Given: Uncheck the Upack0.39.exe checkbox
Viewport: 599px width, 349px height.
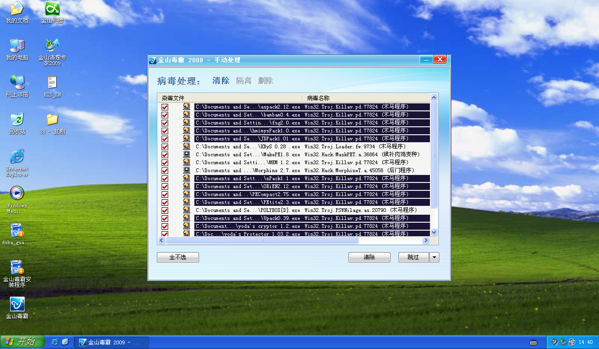Looking at the screenshot, I should click(165, 218).
